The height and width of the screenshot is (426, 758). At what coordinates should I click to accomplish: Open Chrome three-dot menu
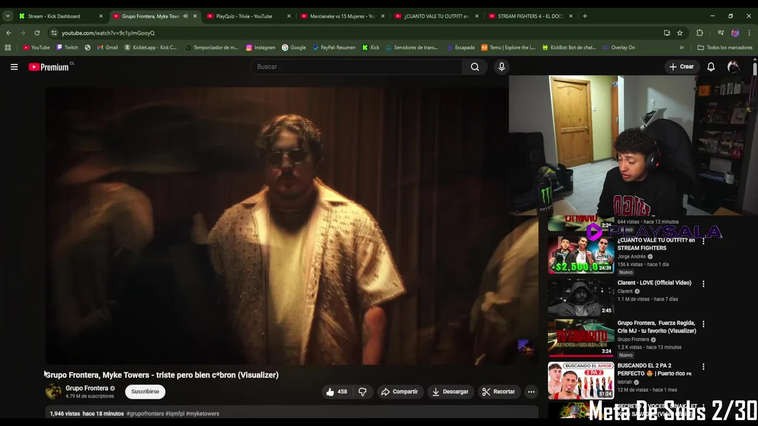[x=749, y=33]
